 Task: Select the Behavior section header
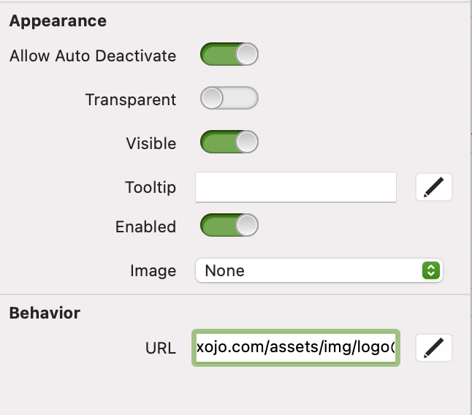(x=45, y=313)
